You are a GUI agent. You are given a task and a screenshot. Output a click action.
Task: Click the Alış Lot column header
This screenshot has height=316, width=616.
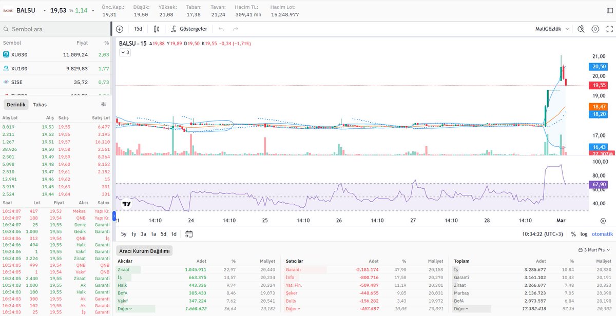[10, 117]
